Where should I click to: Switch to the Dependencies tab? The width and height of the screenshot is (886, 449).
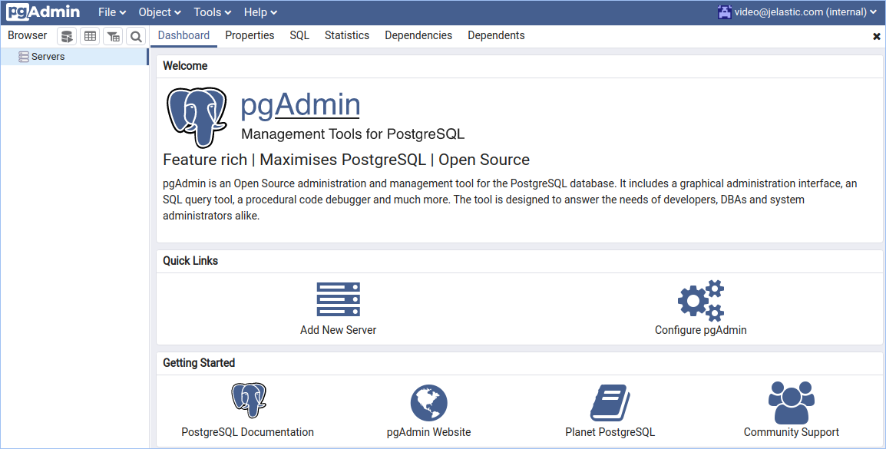pyautogui.click(x=418, y=35)
